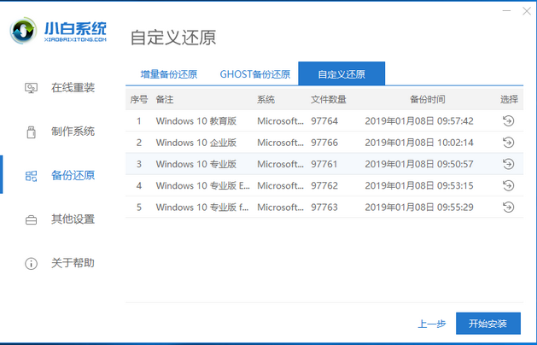Click file count 97762
This screenshot has height=345, width=537.
324,185
